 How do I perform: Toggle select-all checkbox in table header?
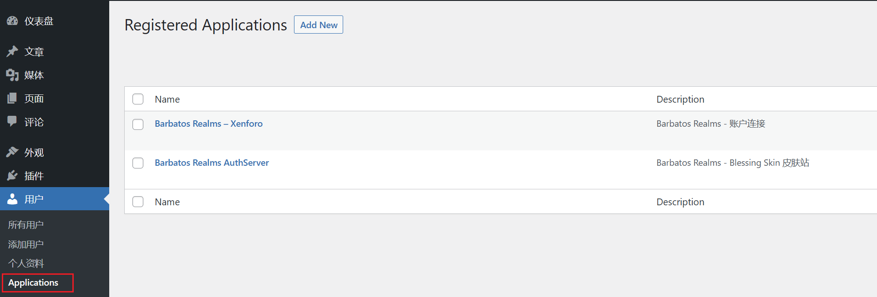[x=138, y=99]
